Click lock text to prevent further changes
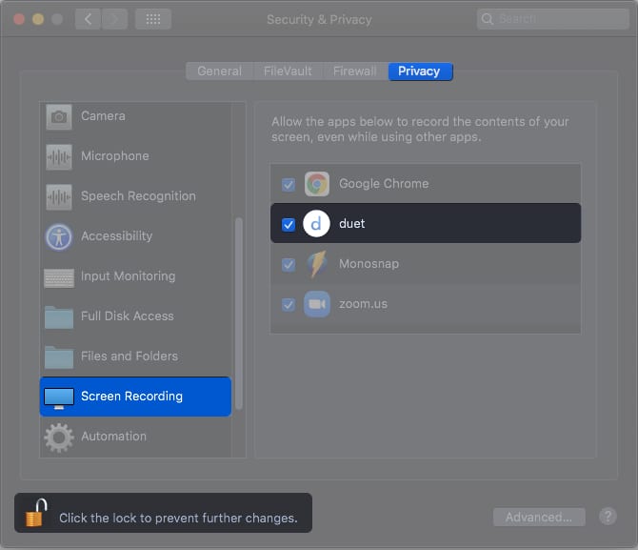The width and height of the screenshot is (638, 550). 178,519
